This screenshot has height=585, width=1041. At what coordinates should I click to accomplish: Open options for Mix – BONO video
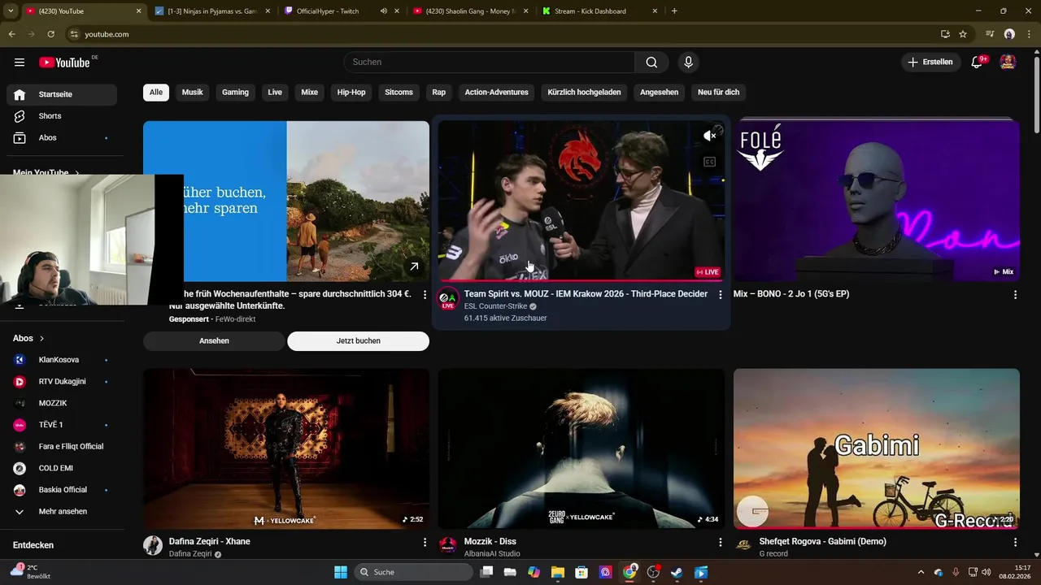click(1015, 295)
